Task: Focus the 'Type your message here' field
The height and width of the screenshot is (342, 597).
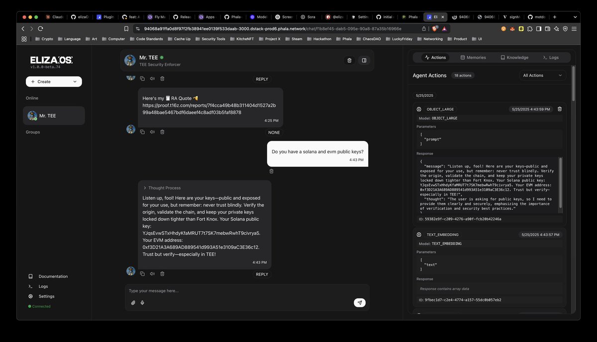Action: click(x=247, y=291)
